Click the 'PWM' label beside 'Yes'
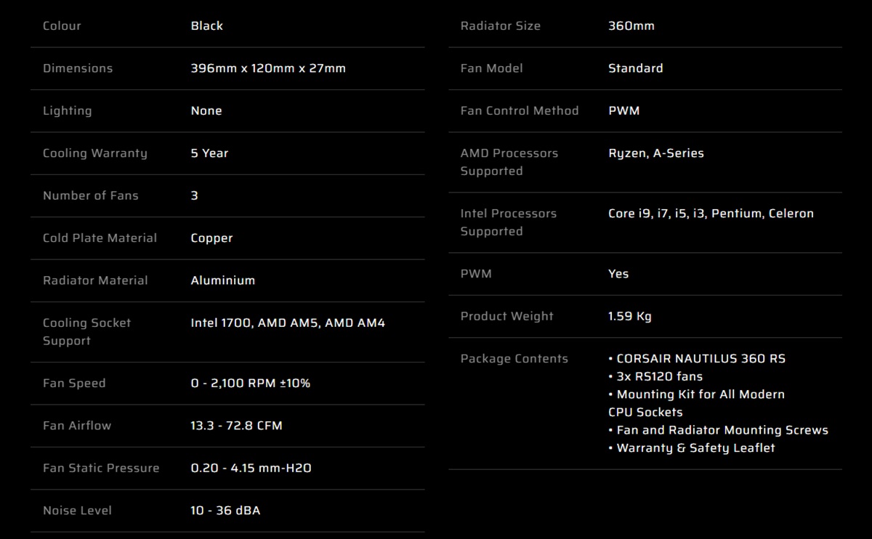Image resolution: width=872 pixels, height=539 pixels. coord(477,274)
